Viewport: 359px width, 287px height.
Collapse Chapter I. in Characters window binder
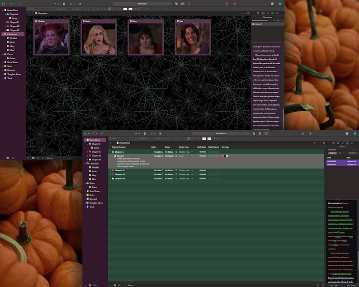[x=5, y=14]
